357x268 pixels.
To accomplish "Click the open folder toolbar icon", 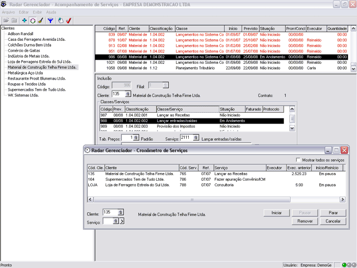I will [x=6, y=20].
